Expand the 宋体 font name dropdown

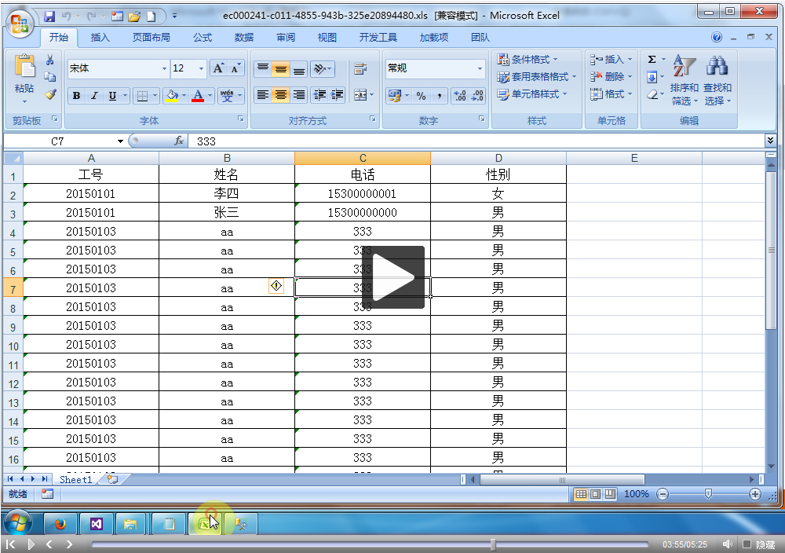pyautogui.click(x=164, y=68)
